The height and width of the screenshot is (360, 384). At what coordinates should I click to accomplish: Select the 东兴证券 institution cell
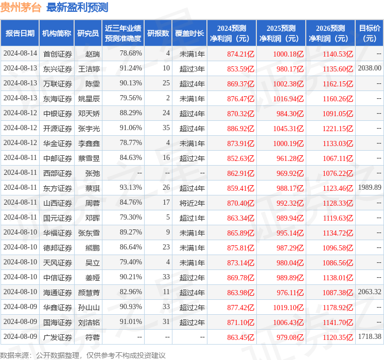pos(58,69)
